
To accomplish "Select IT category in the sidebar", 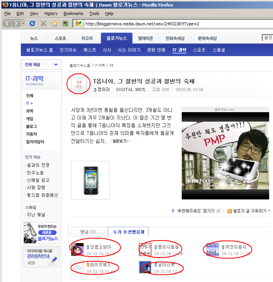I will (x=29, y=103).
